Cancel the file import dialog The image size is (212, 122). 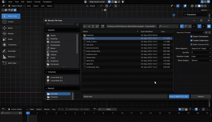(x=201, y=97)
